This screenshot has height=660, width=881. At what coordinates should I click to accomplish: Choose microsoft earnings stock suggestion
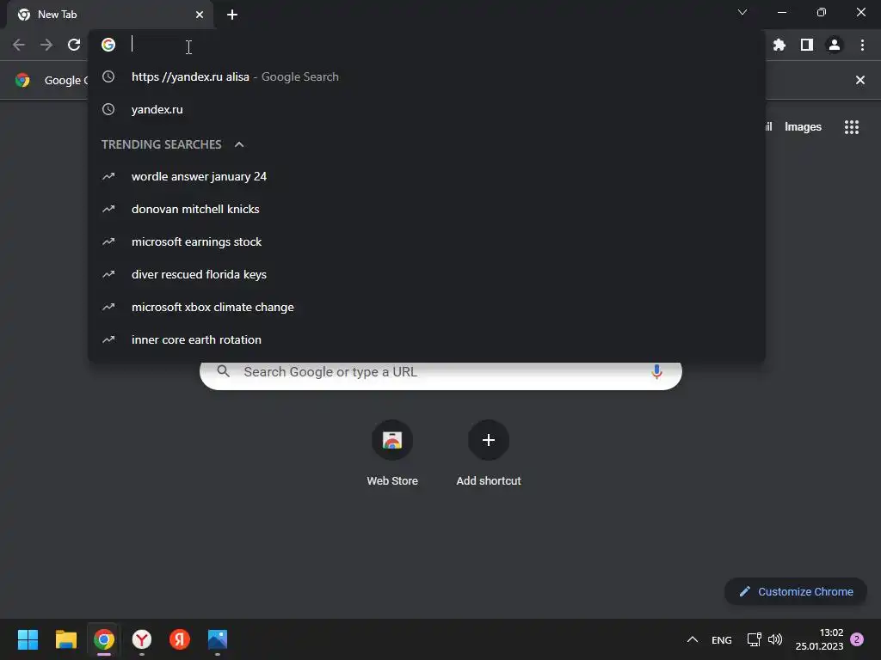427,241
